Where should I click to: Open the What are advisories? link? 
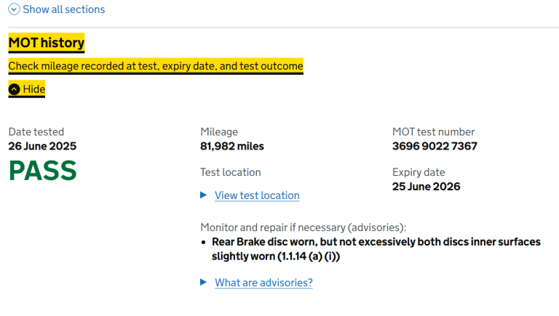[263, 283]
